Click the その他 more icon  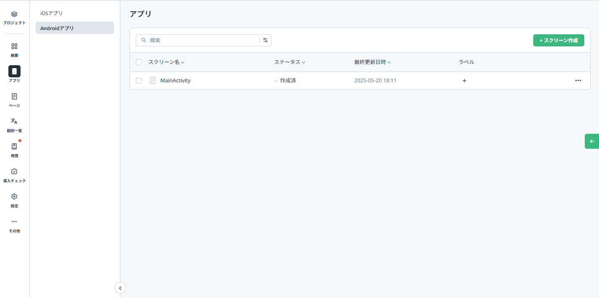(x=14, y=222)
